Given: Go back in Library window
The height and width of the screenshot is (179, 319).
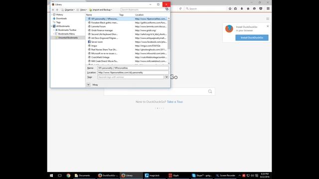Looking at the screenshot, I should click(53, 10).
